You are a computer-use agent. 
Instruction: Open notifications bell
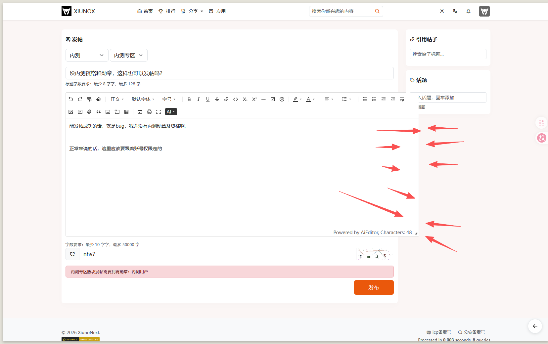point(469,11)
